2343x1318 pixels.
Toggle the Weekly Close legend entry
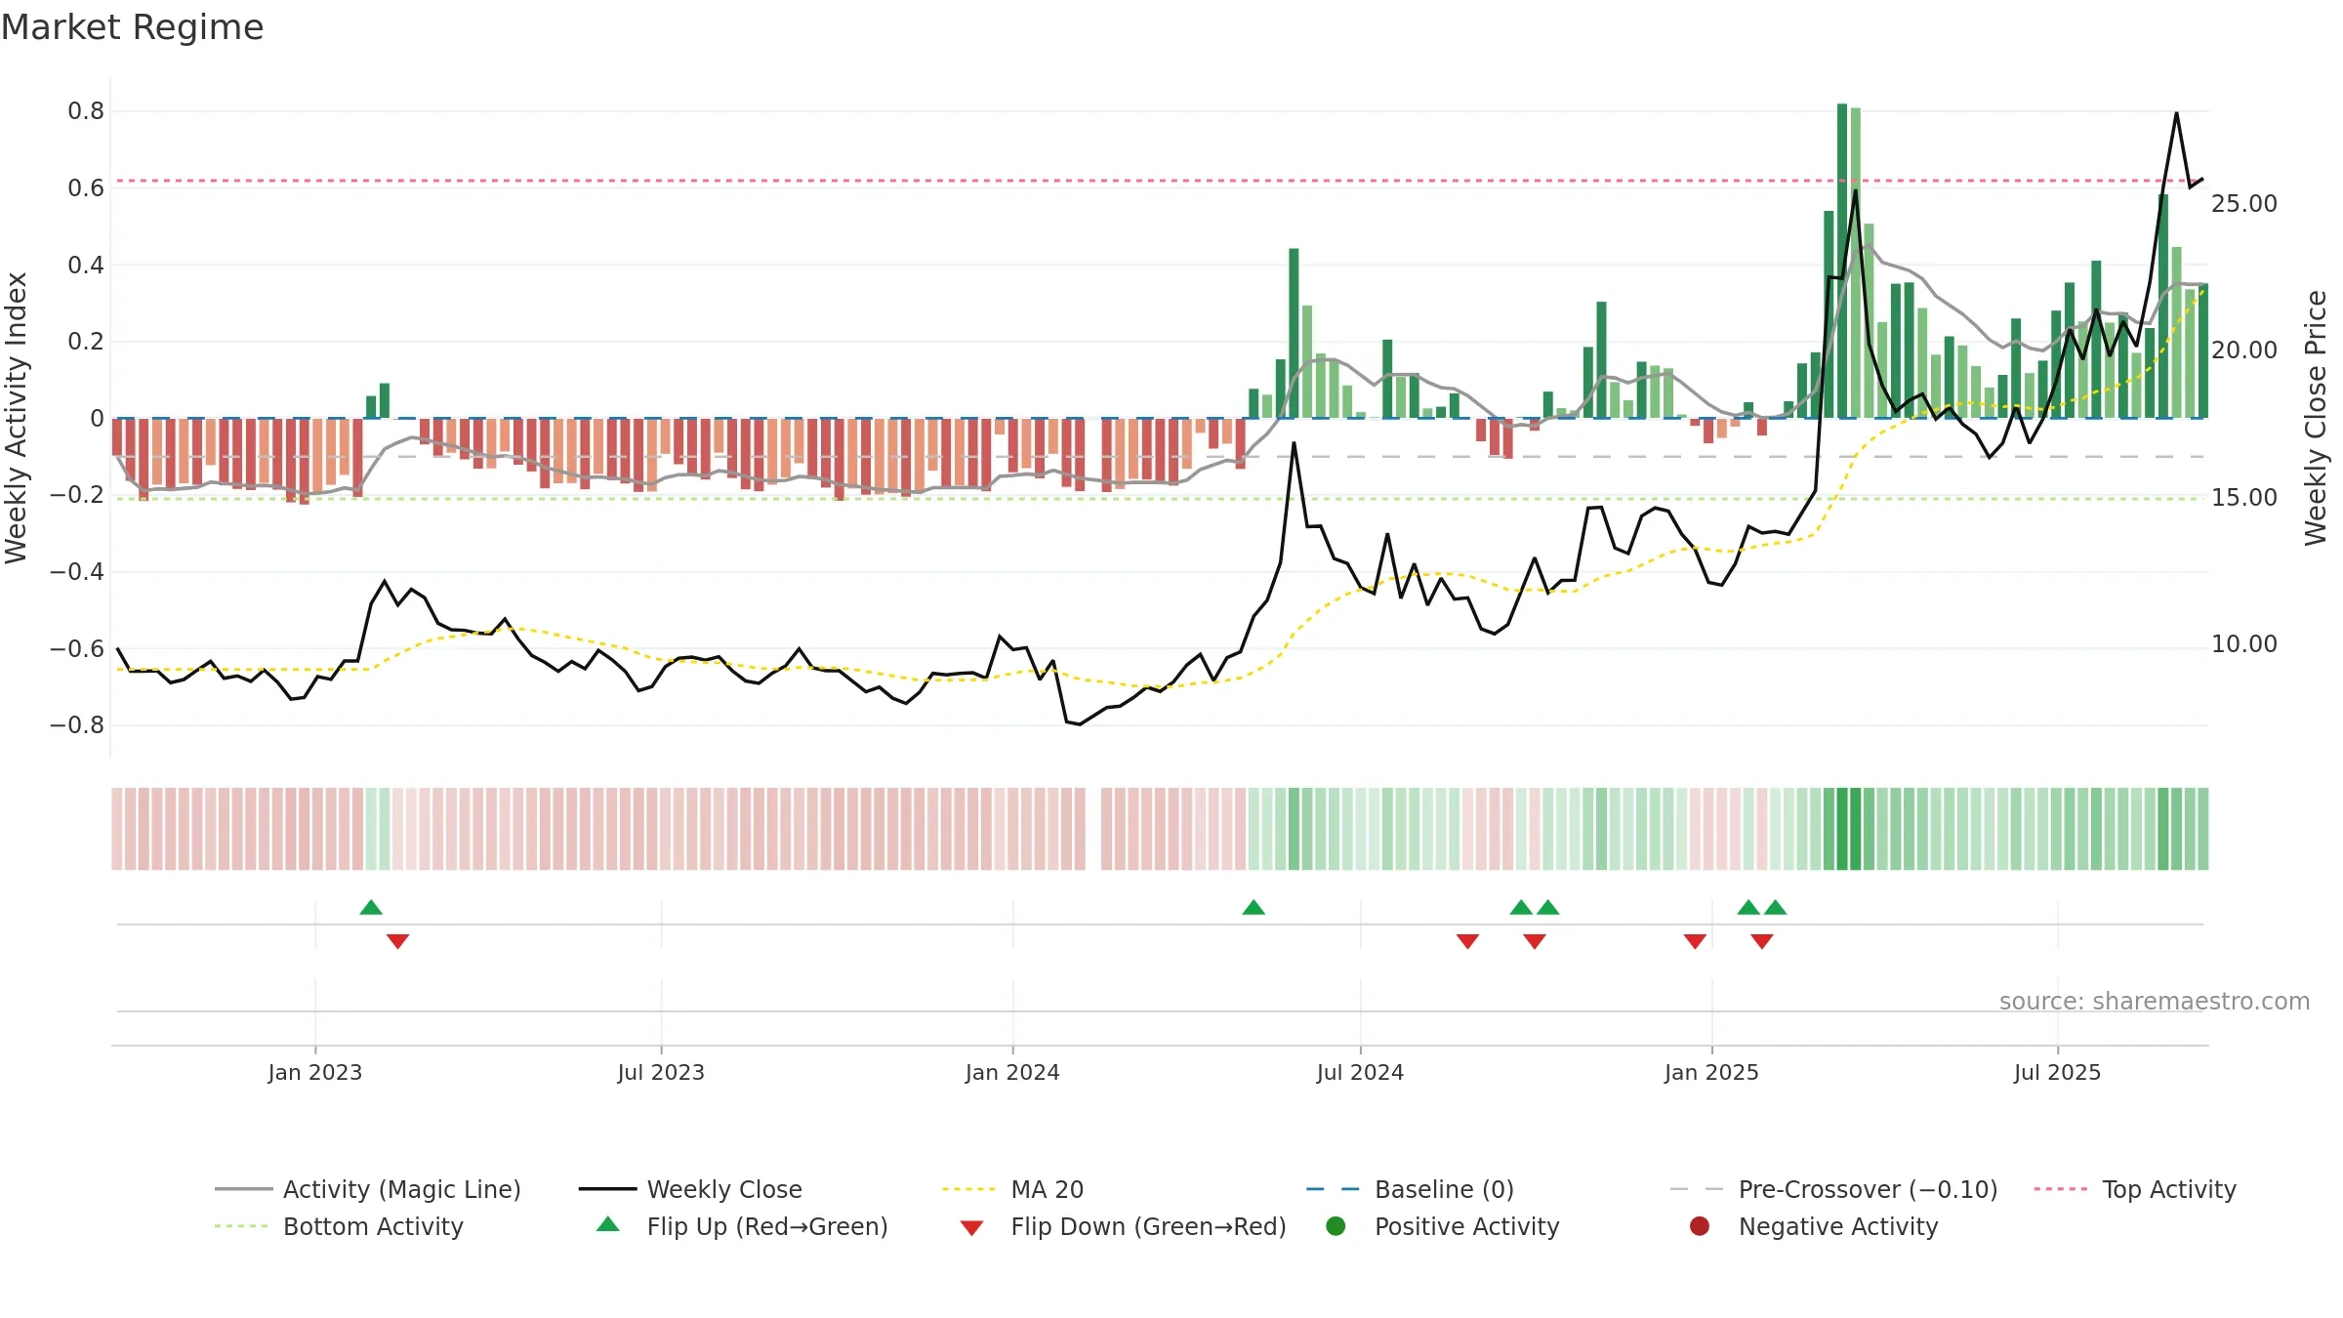[690, 1189]
